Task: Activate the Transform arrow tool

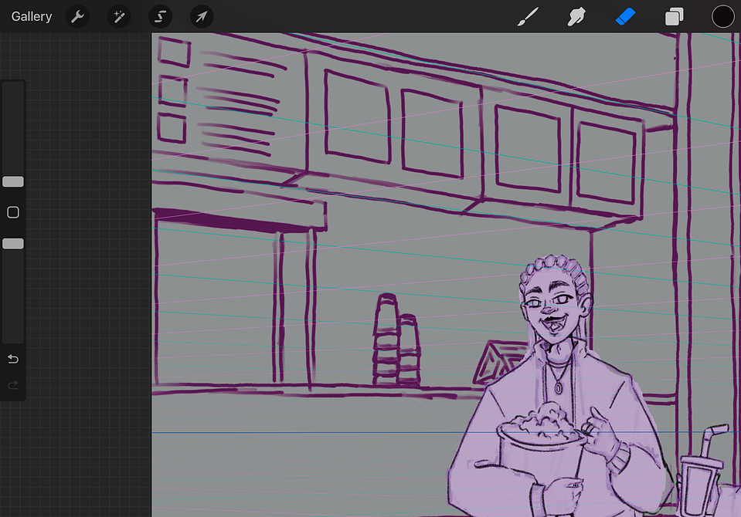Action: pyautogui.click(x=202, y=16)
